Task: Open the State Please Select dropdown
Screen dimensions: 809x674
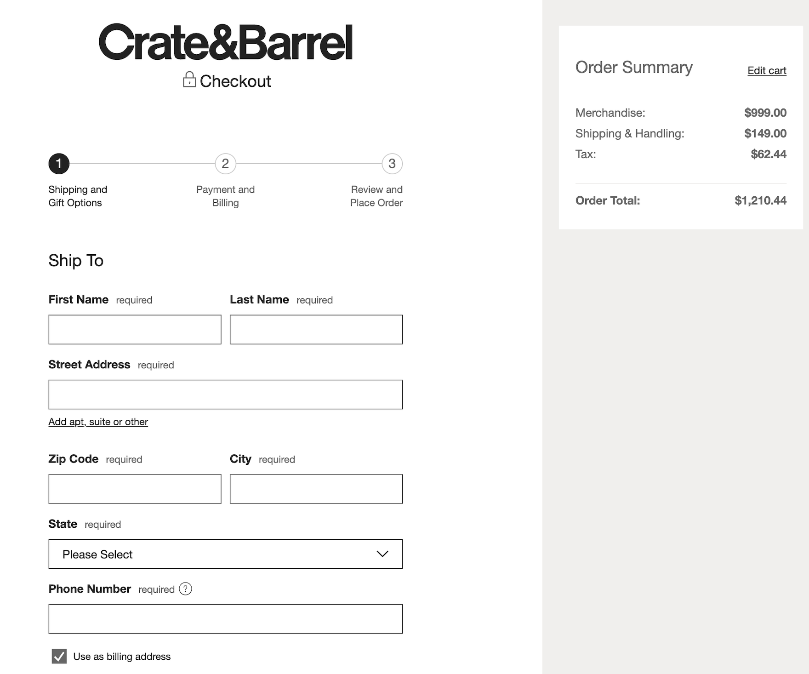Action: (225, 554)
